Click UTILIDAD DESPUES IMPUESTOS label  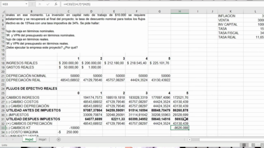point(33,119)
